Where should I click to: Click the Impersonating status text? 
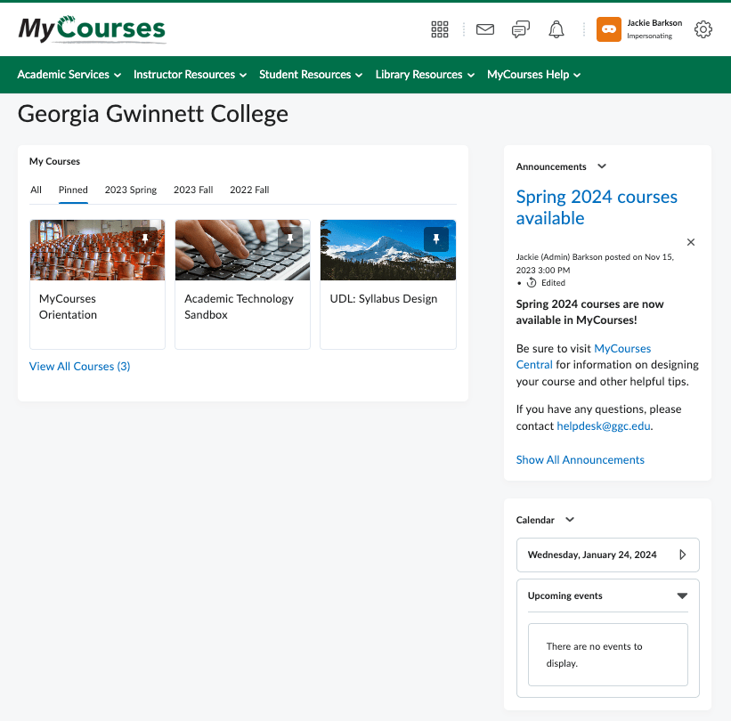point(649,36)
